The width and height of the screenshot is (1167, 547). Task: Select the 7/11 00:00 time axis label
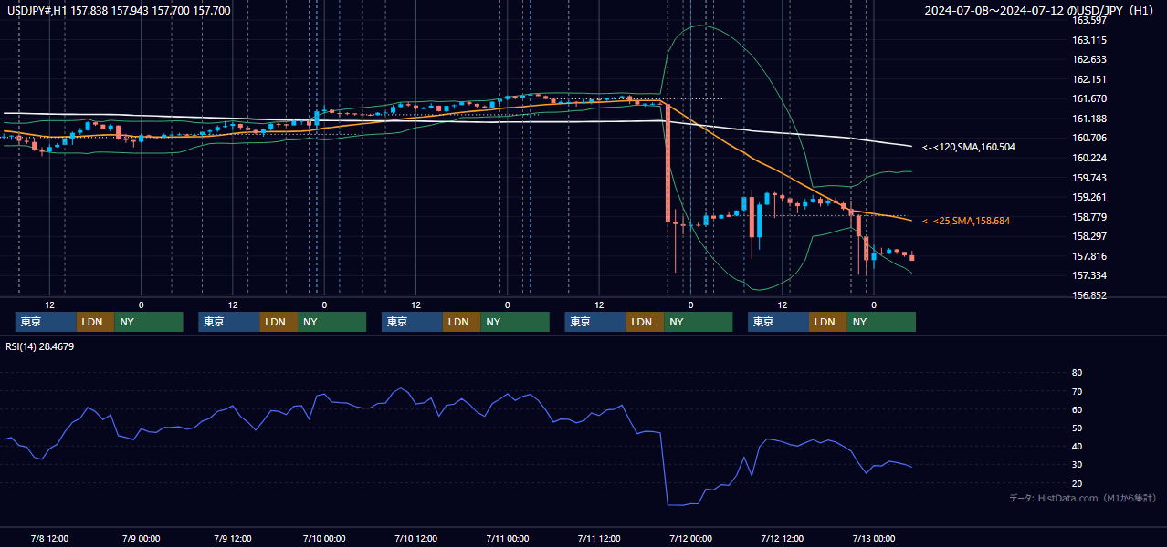(508, 538)
